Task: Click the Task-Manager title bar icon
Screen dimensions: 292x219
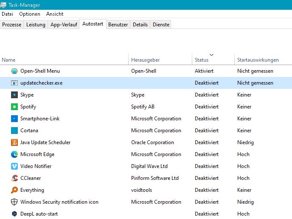Action: pyautogui.click(x=3, y=5)
